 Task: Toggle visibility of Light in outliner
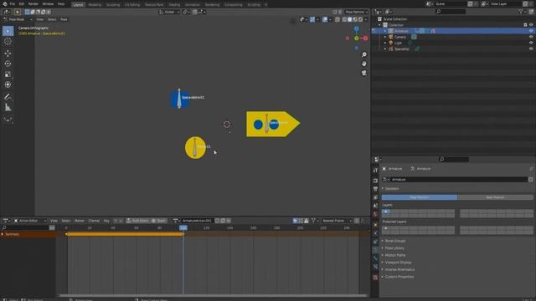531,43
